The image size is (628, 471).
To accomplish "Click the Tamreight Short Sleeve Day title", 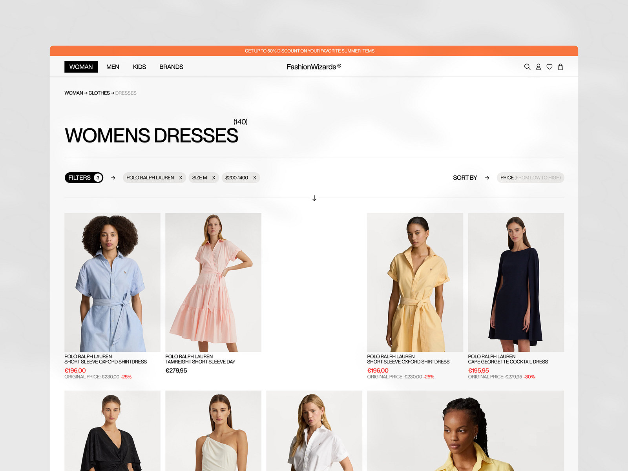I will (200, 362).
